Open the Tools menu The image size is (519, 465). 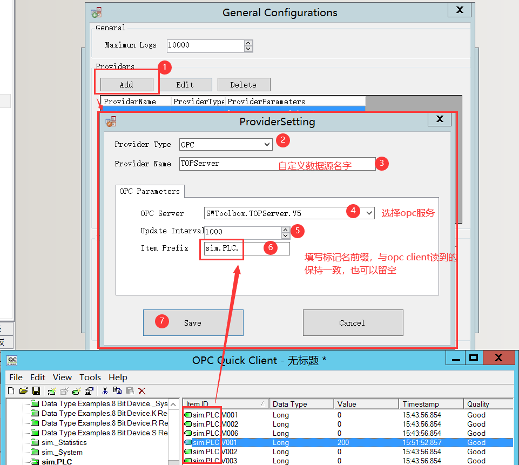90,377
